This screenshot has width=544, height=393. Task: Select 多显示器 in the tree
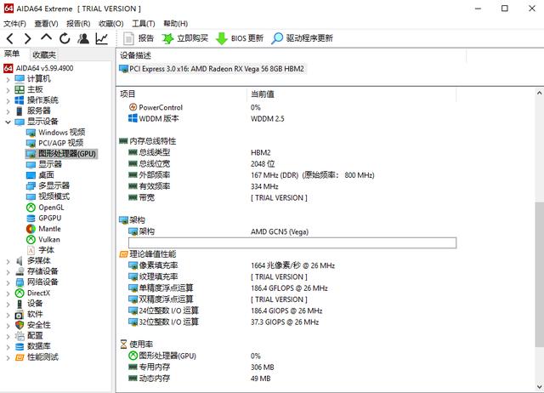[48, 185]
